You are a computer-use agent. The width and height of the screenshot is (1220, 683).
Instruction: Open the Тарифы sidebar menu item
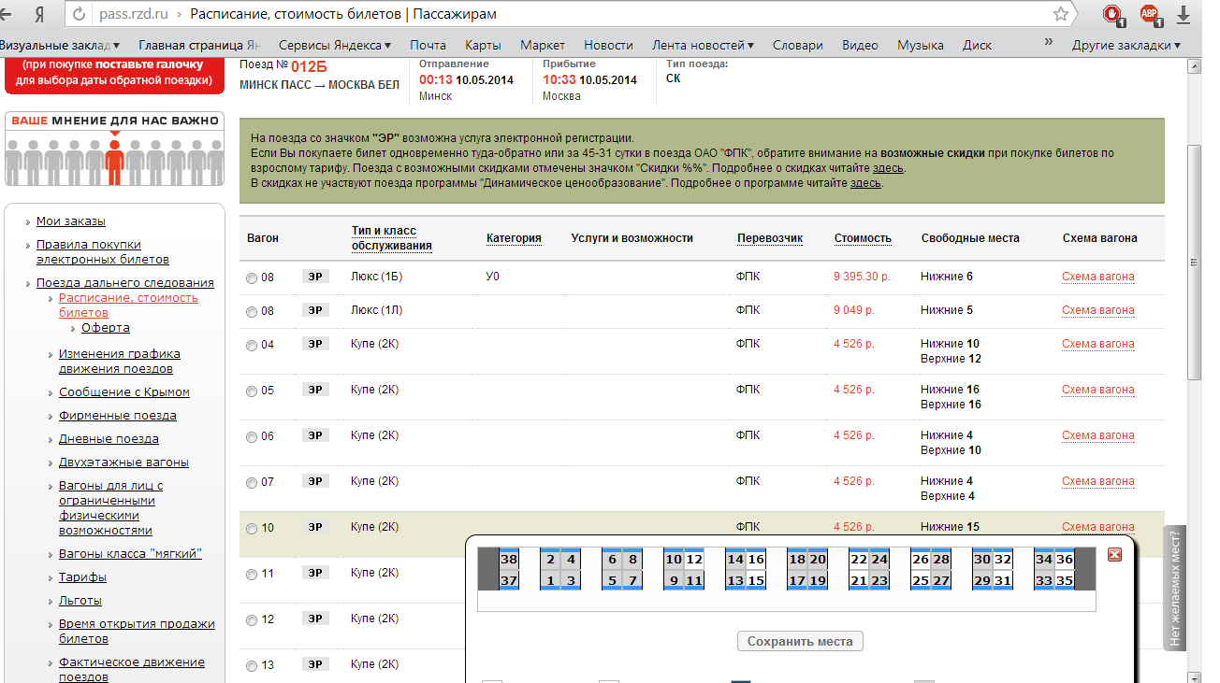tap(82, 577)
